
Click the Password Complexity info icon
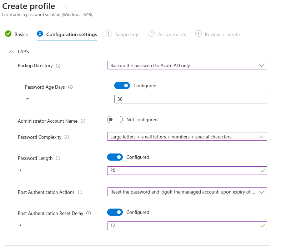(x=67, y=137)
